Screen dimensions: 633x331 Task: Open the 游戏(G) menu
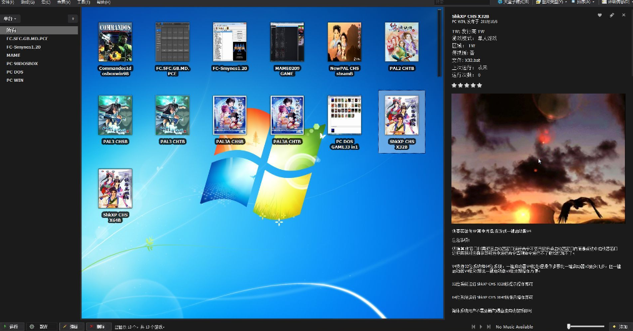tap(27, 2)
